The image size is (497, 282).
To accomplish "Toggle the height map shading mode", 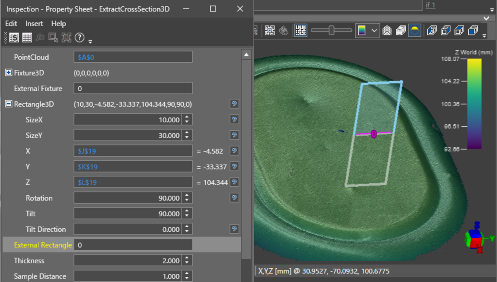I will (x=415, y=30).
